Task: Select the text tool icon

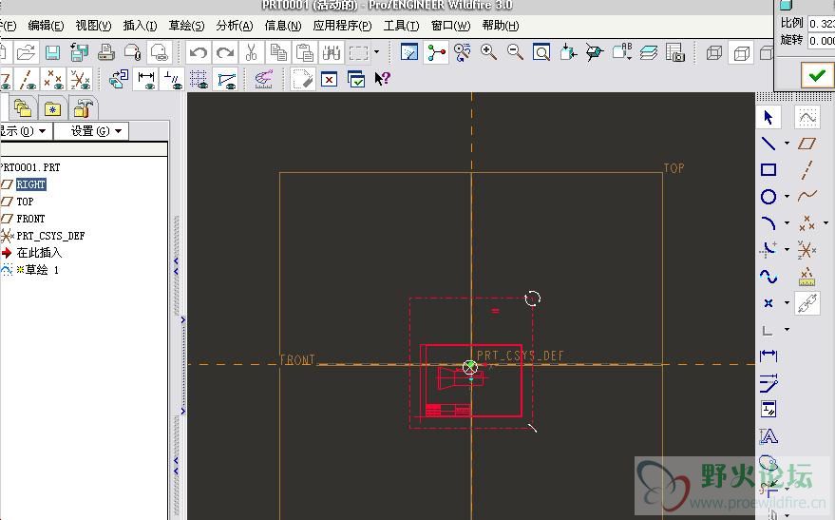Action: coord(768,436)
